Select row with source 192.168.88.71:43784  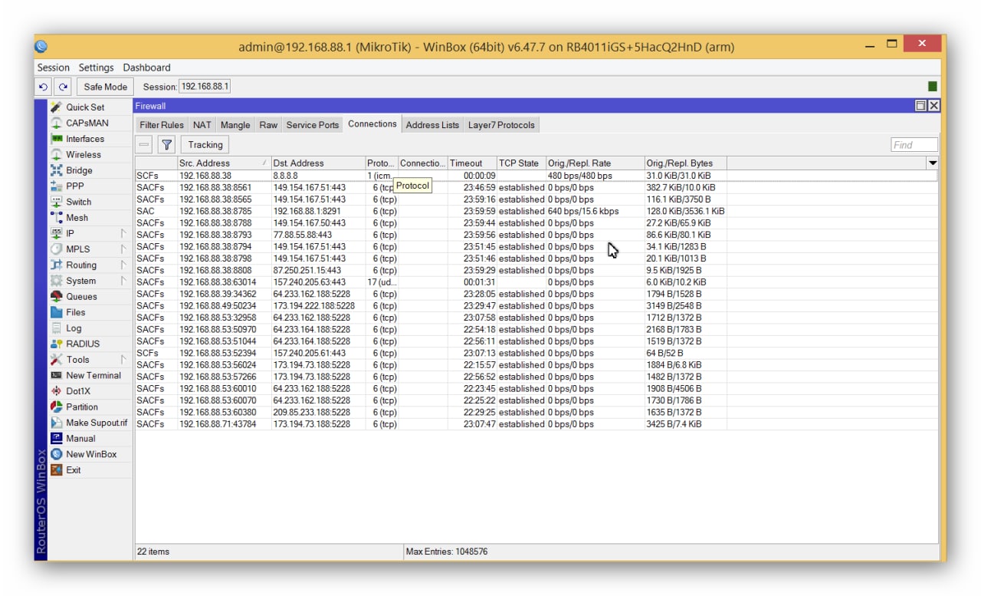(x=536, y=423)
